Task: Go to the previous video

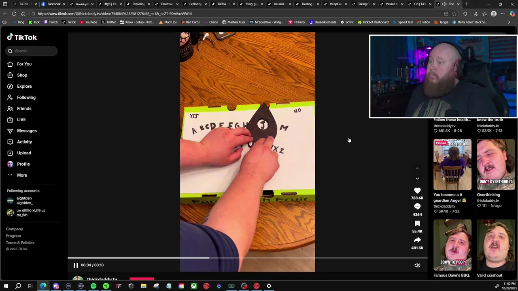Action: [x=417, y=169]
